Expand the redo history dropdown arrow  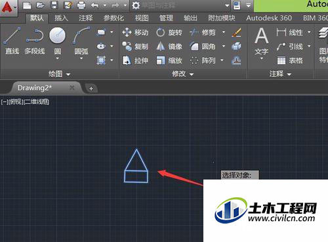125,5
